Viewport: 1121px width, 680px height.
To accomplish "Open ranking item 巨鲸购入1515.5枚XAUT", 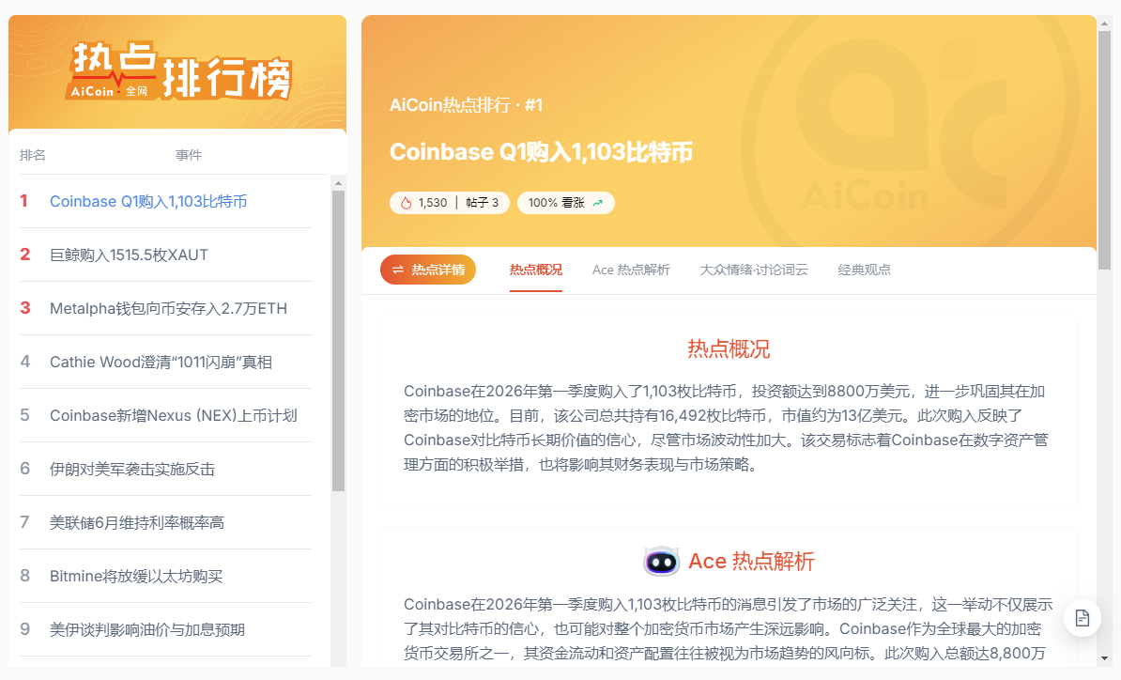I will pyautogui.click(x=166, y=255).
